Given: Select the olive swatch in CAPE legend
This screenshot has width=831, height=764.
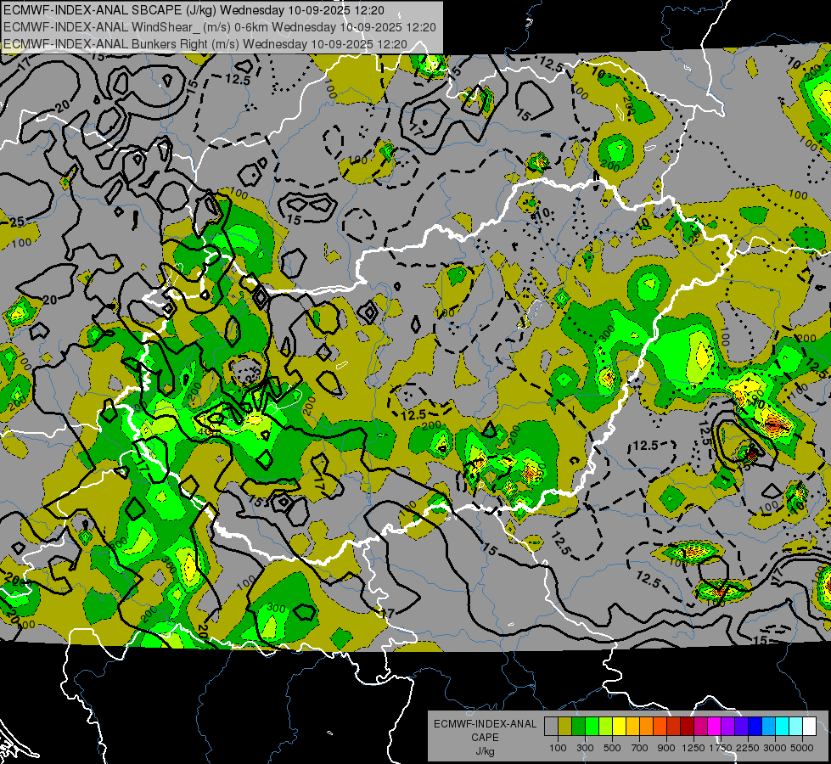Looking at the screenshot, I should (x=565, y=727).
